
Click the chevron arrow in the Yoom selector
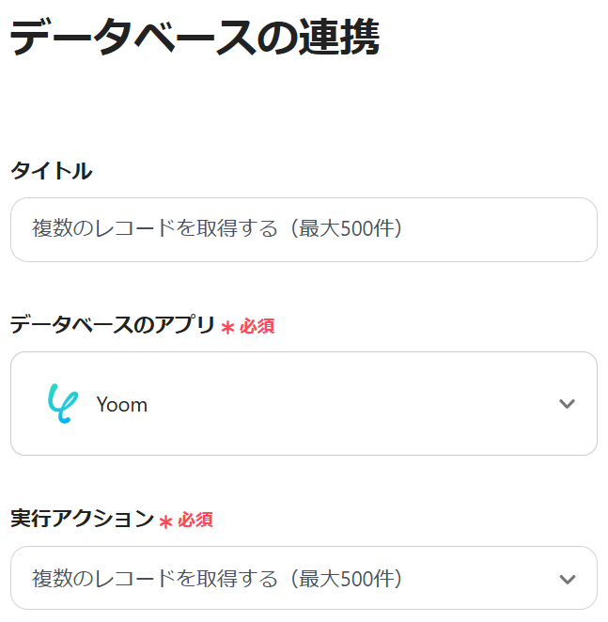566,404
